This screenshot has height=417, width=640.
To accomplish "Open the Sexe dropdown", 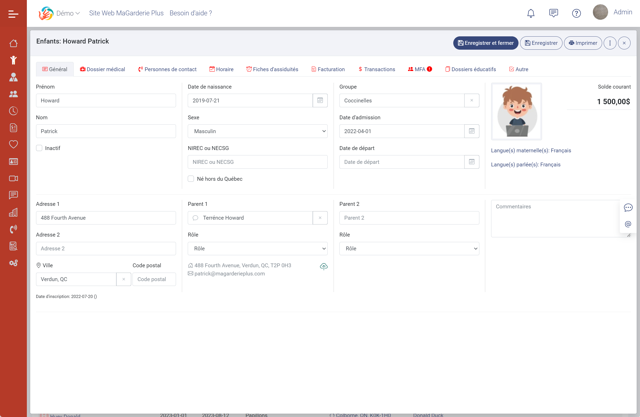I will point(257,131).
